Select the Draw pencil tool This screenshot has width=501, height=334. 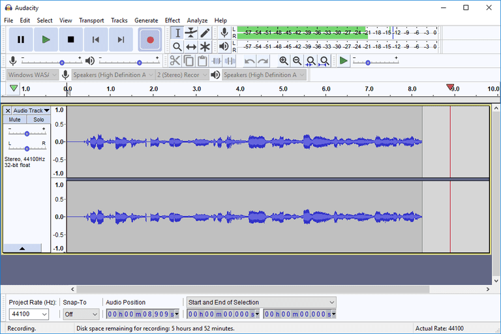pos(205,33)
